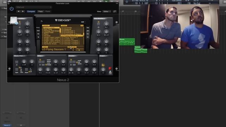Image resolution: width=226 pixels, height=127 pixels.
Task: Switch to the live tab in Nexus display
Action: (x=88, y=34)
